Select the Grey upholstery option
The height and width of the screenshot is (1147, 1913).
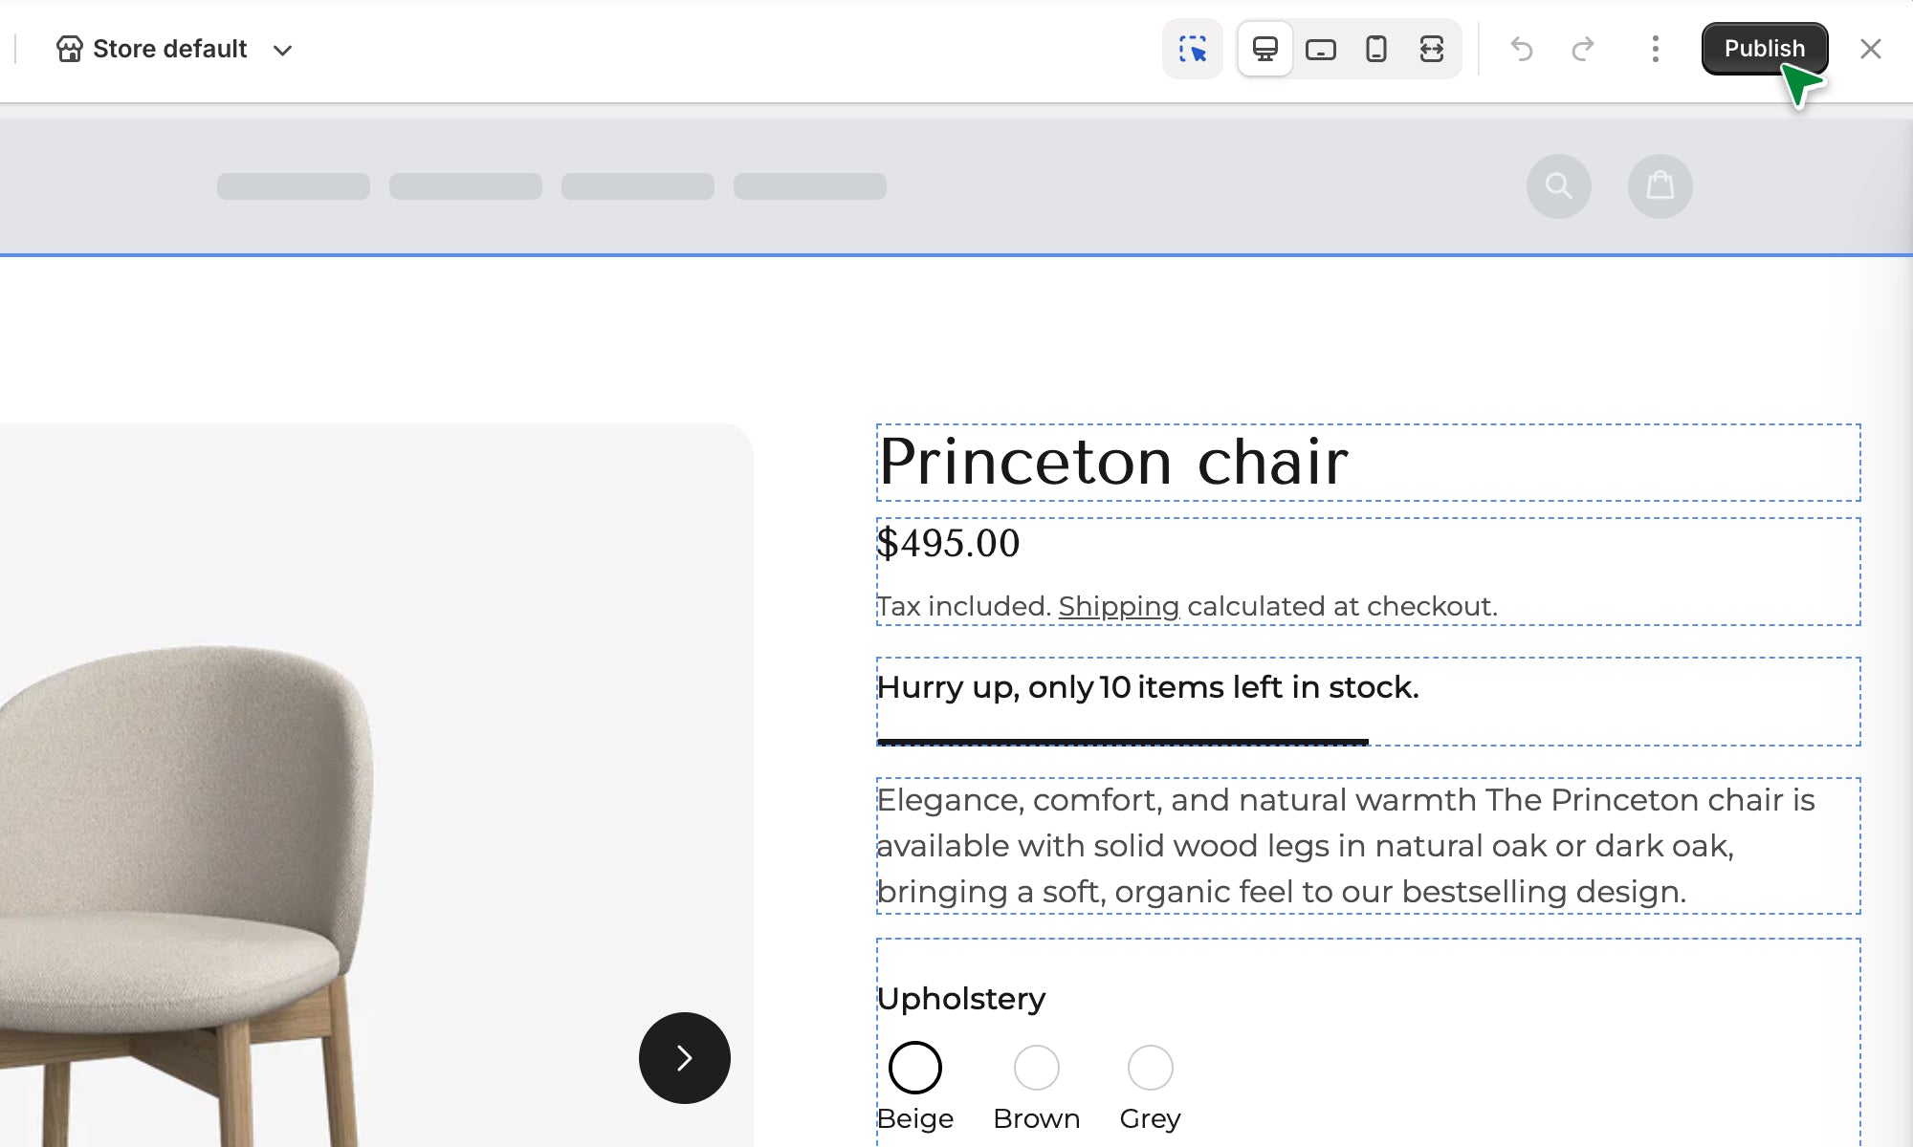(1150, 1068)
